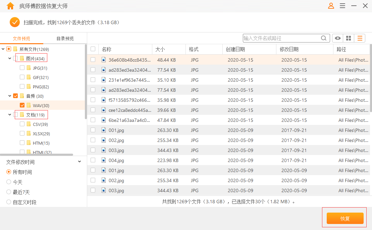The image size is (372, 230).
Task: Click the eye preview icon
Action: coord(337,38)
